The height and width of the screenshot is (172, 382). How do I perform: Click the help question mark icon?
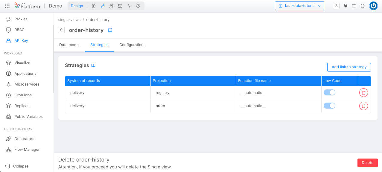pyautogui.click(x=363, y=6)
